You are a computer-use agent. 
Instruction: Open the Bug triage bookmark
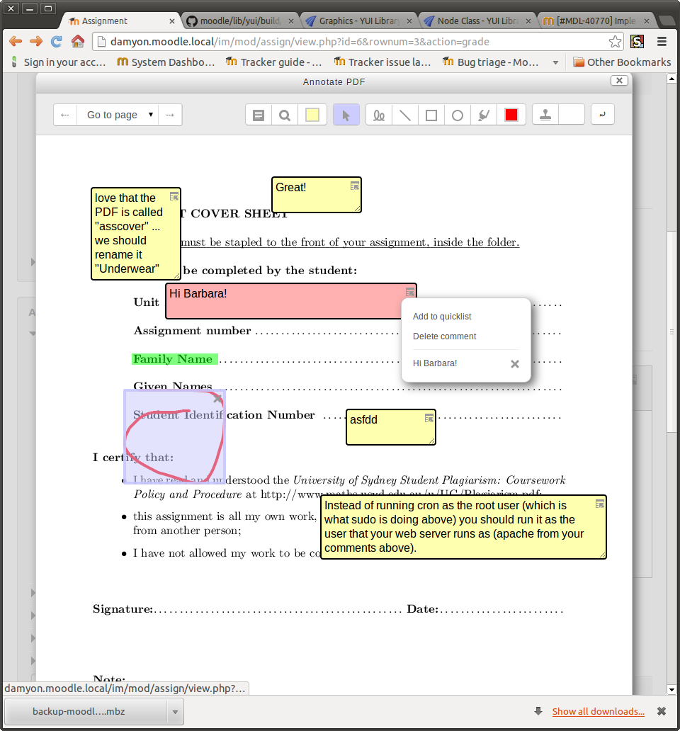click(491, 62)
